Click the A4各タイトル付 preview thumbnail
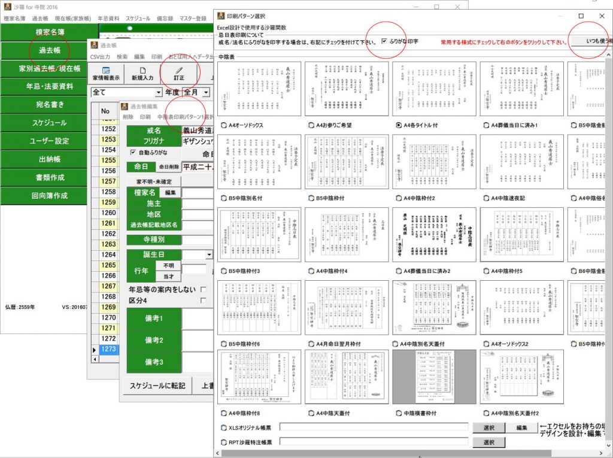The image size is (613, 458). click(435, 89)
